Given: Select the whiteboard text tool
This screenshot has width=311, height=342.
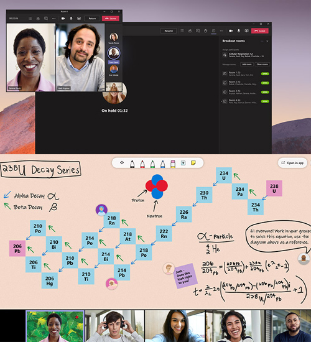Looking at the screenshot, I should [x=183, y=163].
